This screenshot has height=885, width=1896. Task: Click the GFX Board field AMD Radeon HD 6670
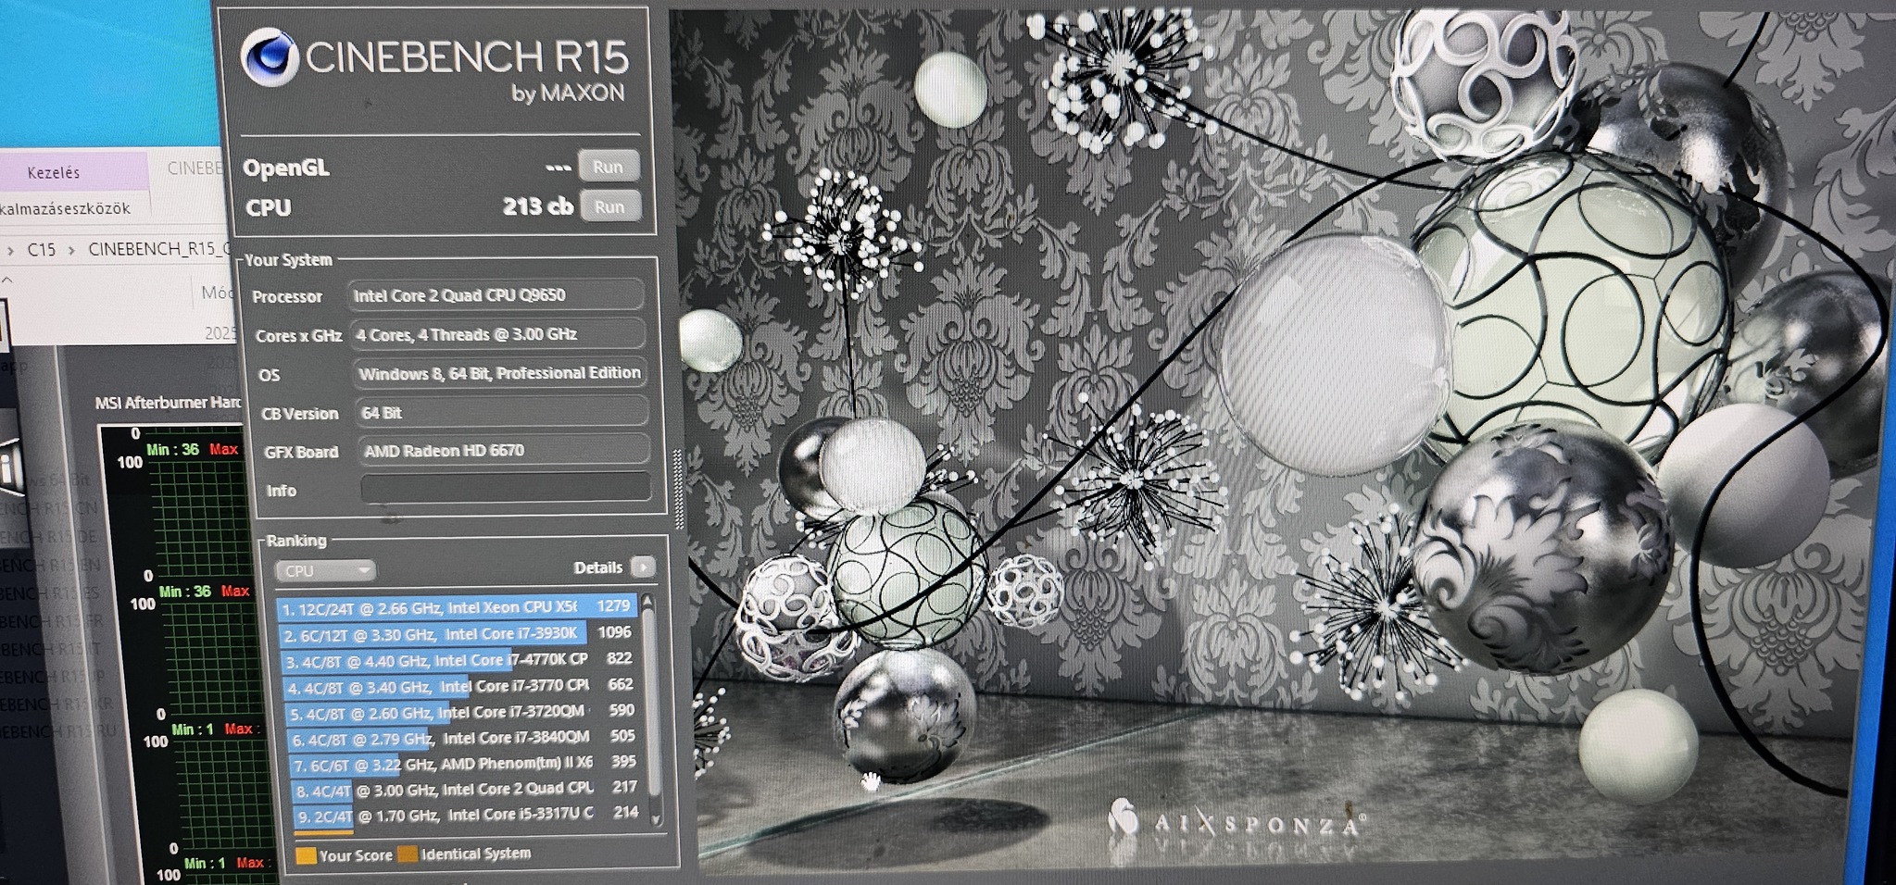504,451
